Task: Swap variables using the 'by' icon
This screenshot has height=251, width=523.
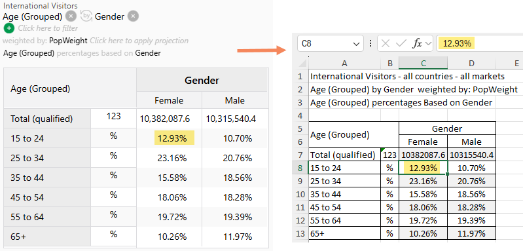Action: [86, 16]
